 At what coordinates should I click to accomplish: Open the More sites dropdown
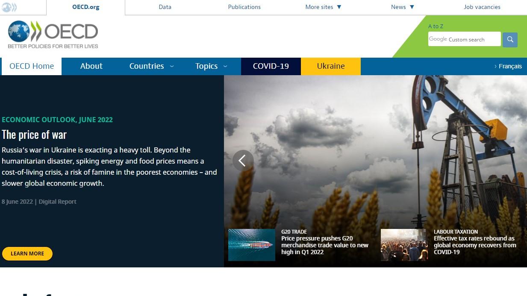pos(323,7)
